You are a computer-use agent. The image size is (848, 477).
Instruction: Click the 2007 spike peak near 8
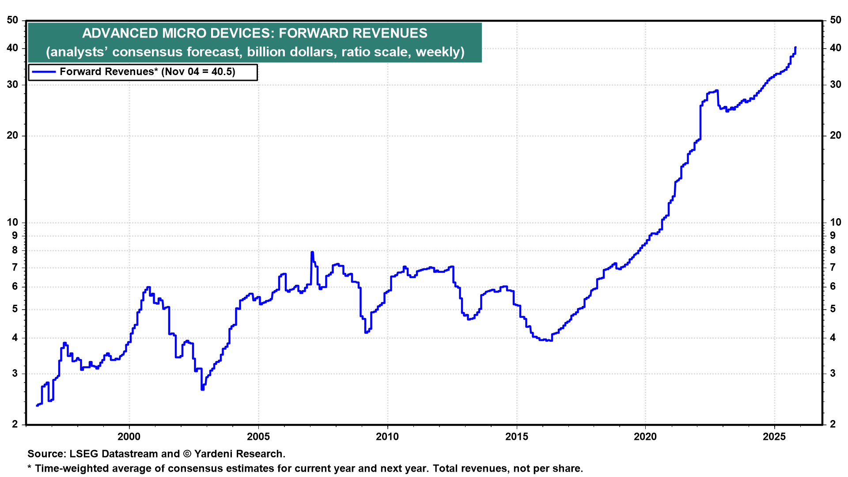312,253
